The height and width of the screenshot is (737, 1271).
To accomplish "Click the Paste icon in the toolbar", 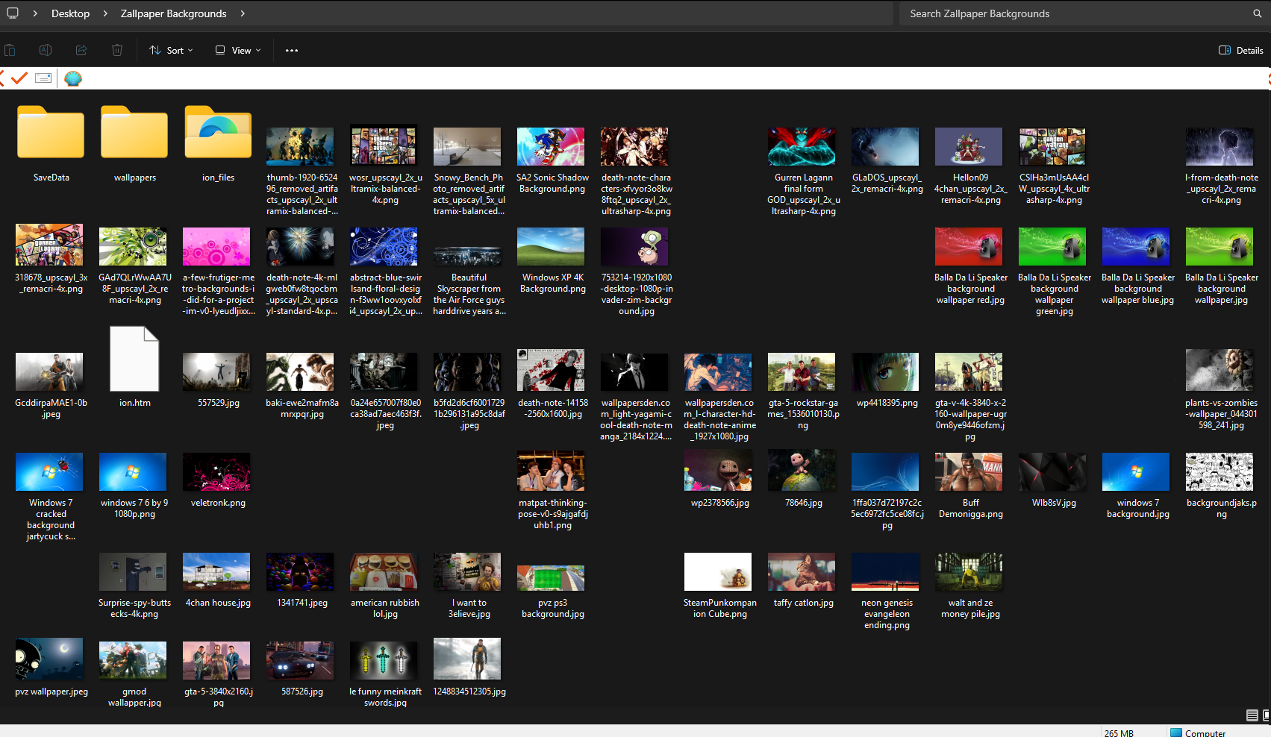I will (x=10, y=50).
